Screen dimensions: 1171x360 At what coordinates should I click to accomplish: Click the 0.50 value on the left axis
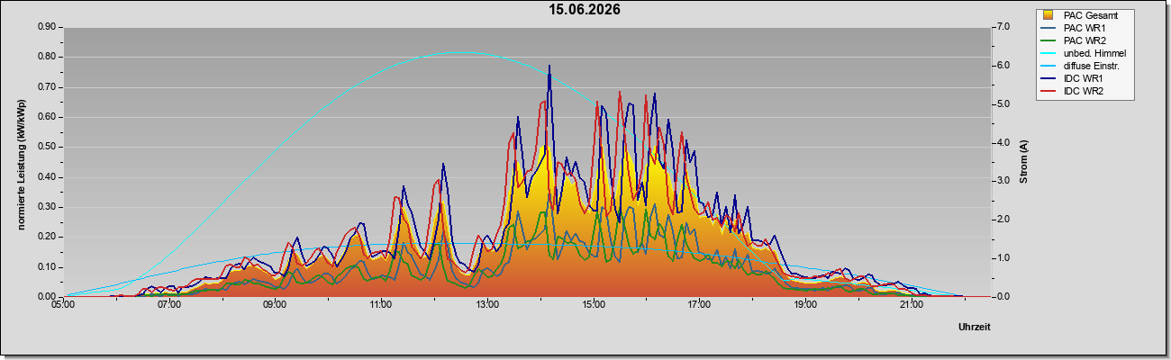[47, 147]
